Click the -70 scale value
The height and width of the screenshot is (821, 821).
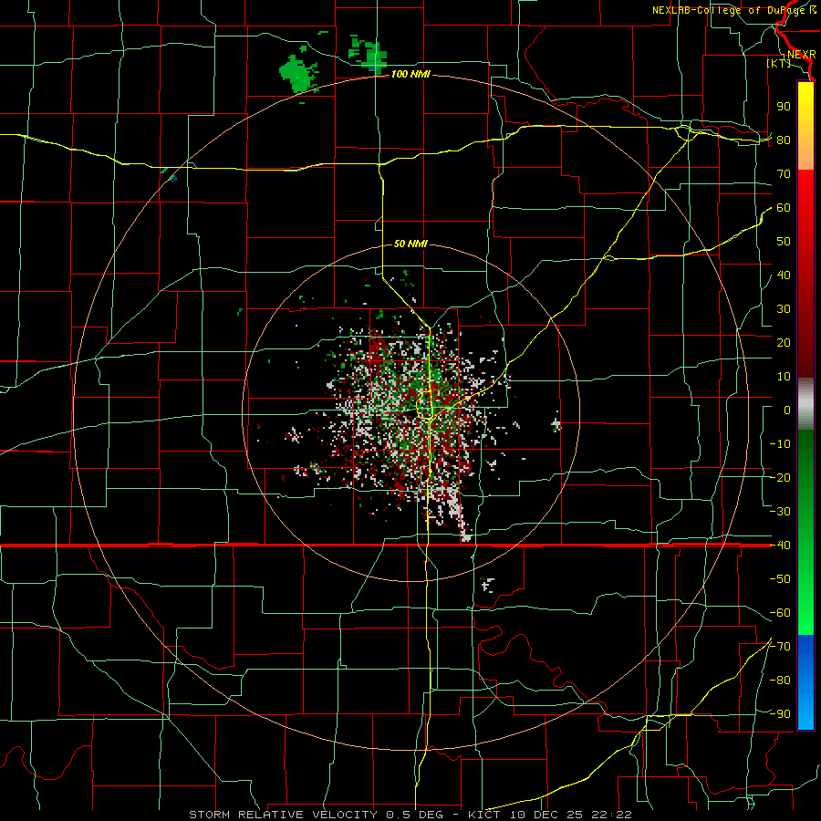tap(780, 647)
